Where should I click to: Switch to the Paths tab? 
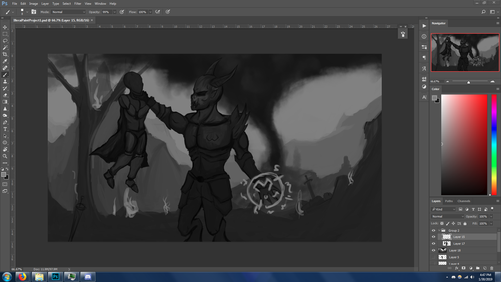[x=449, y=201]
